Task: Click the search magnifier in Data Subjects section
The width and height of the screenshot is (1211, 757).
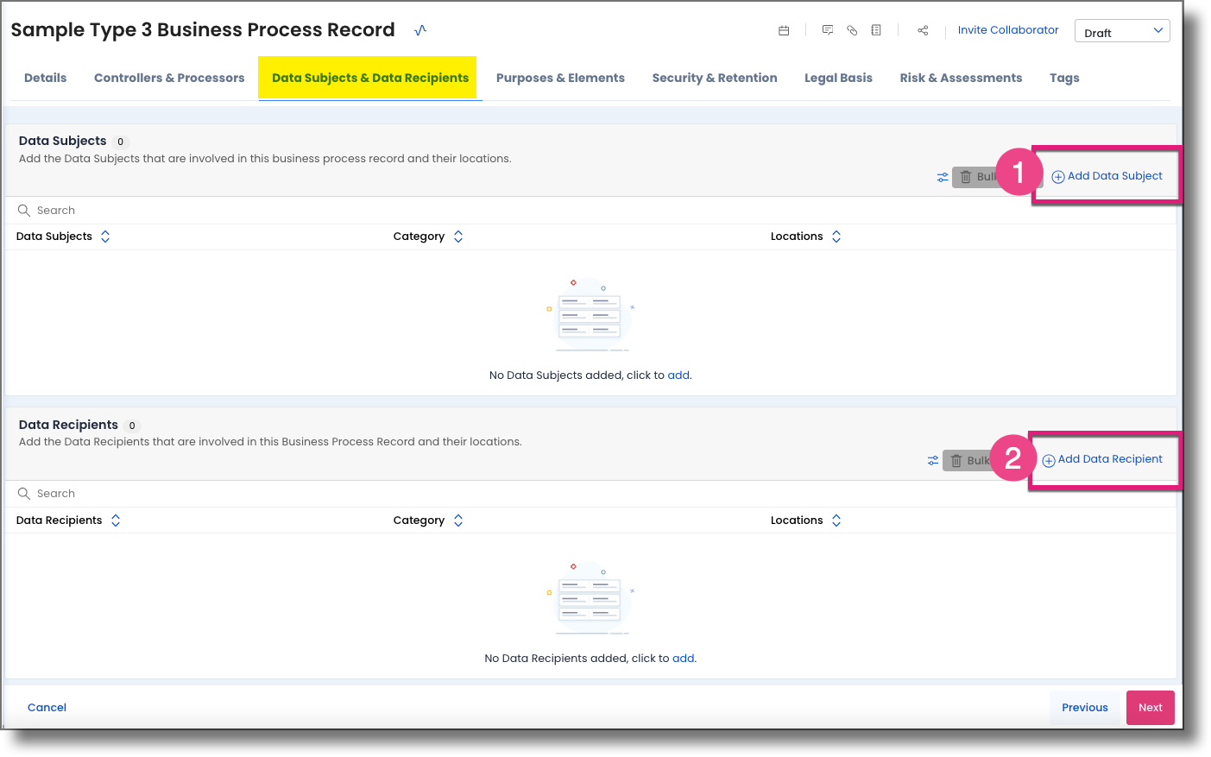Action: pos(22,210)
